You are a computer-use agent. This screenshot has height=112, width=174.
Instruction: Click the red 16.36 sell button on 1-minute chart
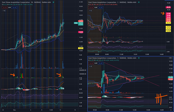point(91,8)
